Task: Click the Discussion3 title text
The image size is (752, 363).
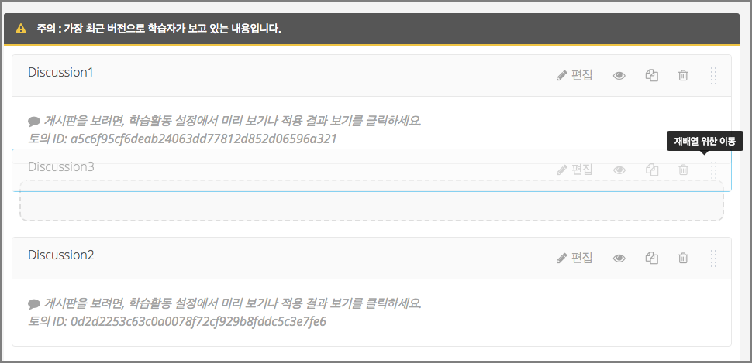Action: [x=61, y=166]
